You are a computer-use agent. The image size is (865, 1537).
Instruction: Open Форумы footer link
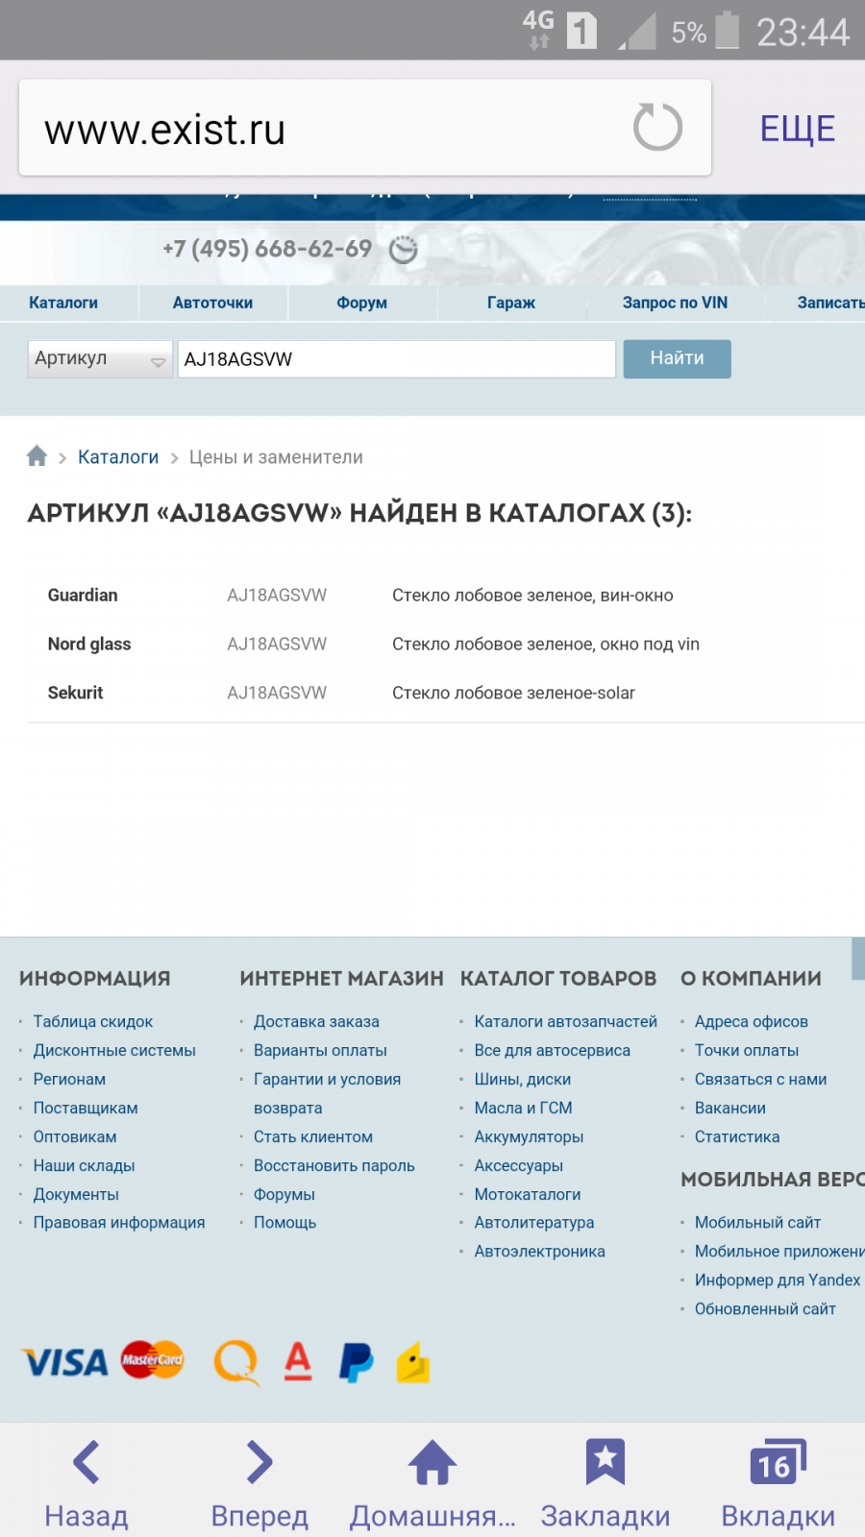pyautogui.click(x=284, y=1194)
